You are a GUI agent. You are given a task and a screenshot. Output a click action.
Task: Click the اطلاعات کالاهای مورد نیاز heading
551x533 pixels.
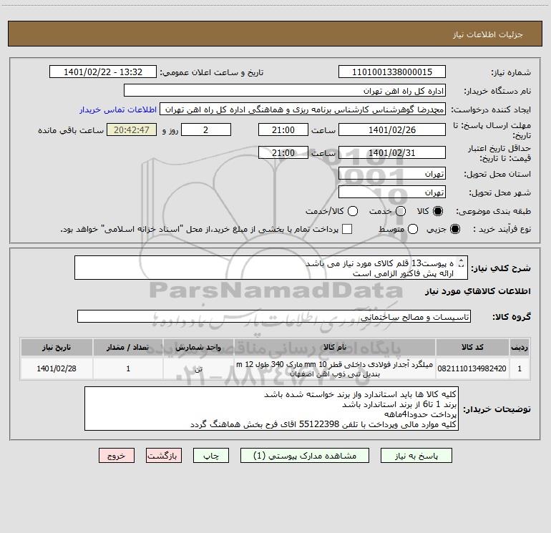click(477, 291)
